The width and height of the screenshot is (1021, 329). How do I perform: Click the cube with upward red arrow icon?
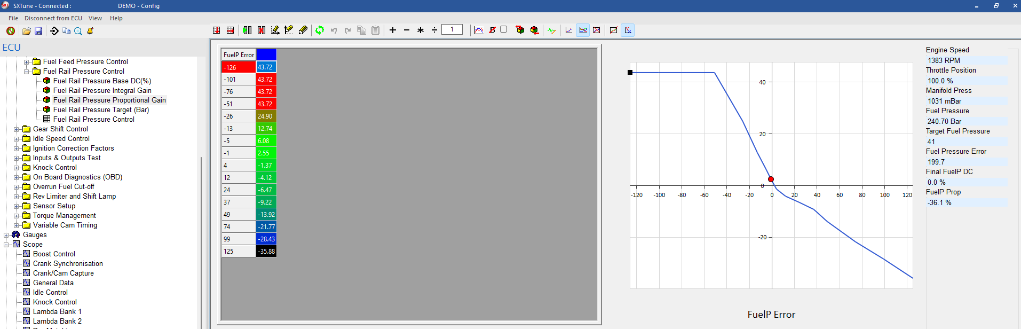520,30
